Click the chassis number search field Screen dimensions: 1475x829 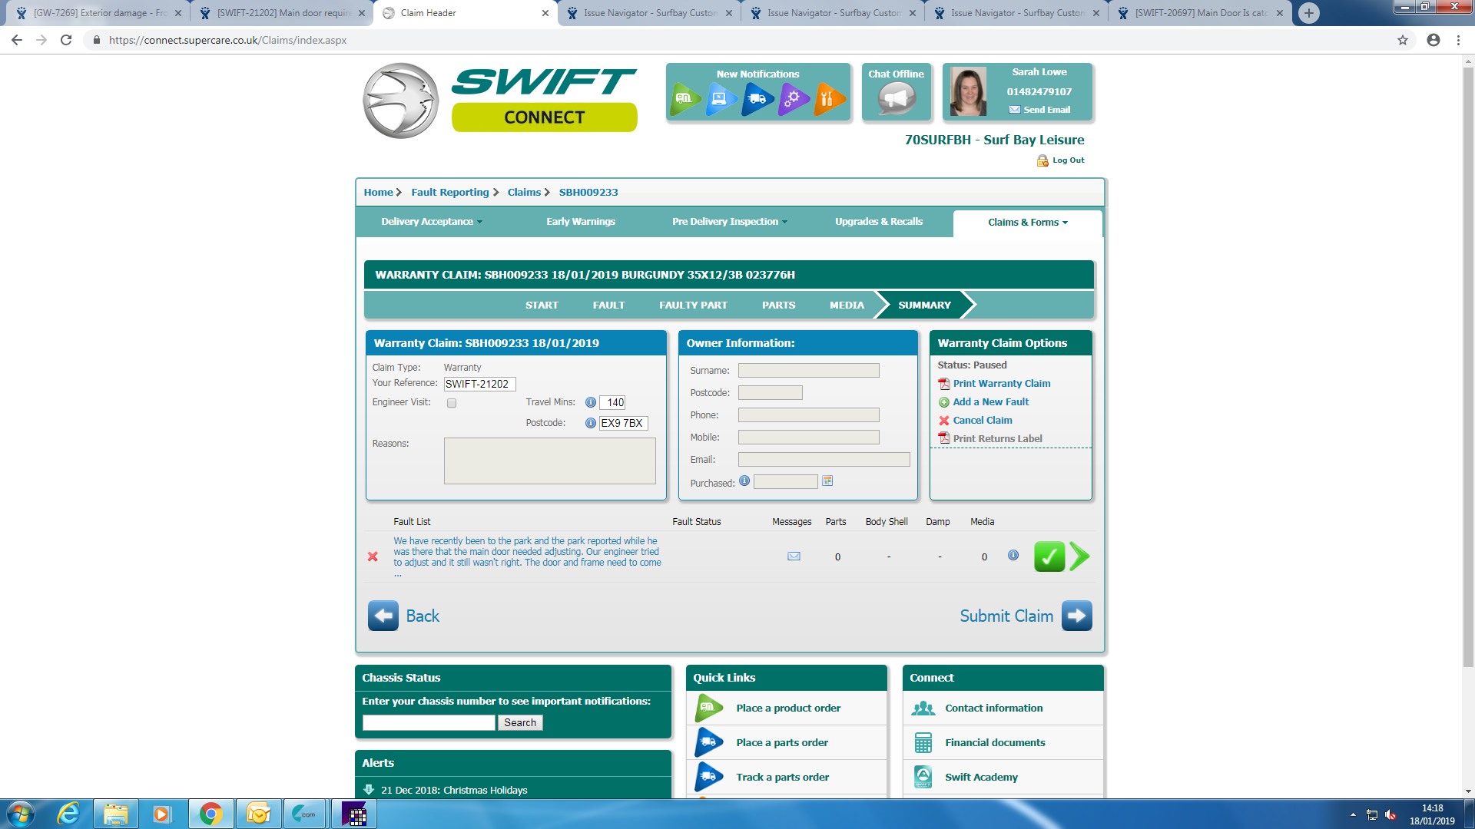[429, 723]
